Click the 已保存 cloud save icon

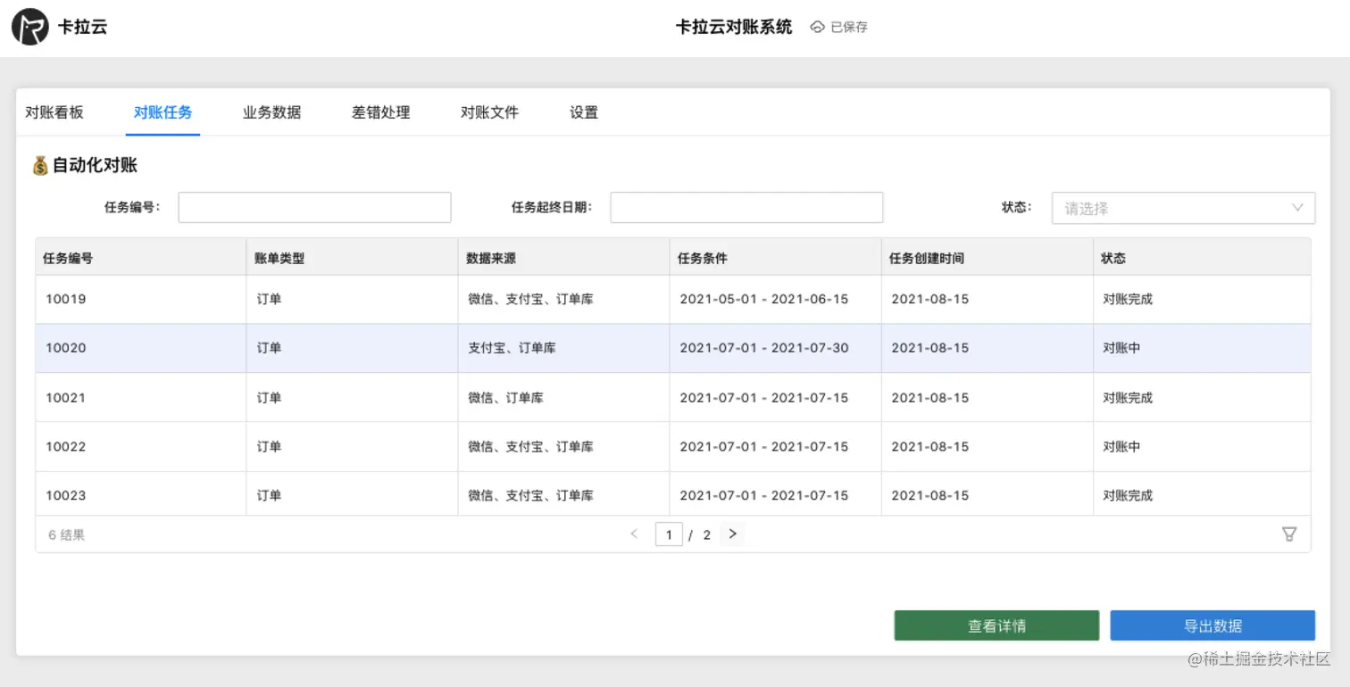[x=818, y=27]
